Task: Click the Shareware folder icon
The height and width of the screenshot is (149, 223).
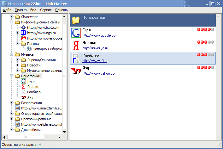Action: click(x=17, y=17)
